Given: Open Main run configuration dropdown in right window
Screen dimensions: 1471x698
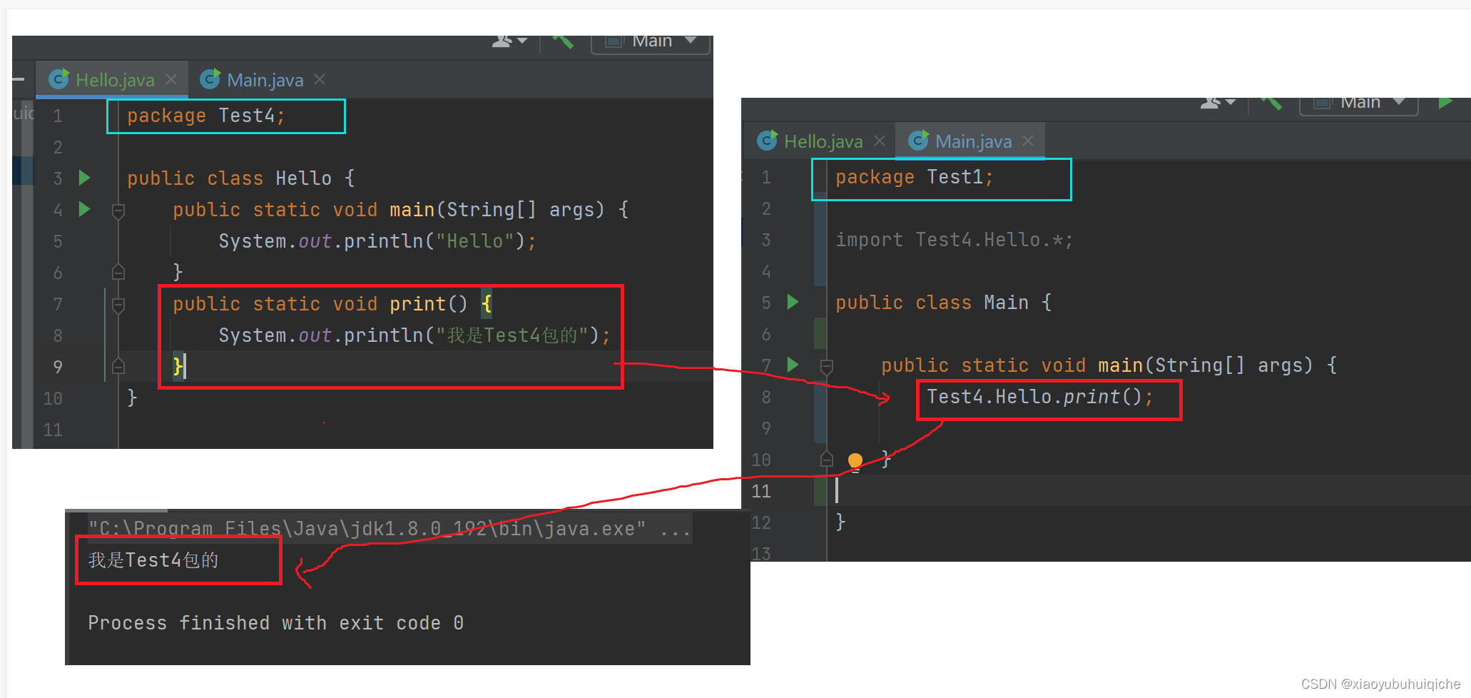Looking at the screenshot, I should click(1359, 105).
